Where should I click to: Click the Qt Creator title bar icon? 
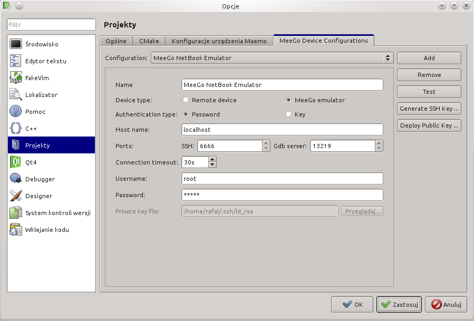[7, 6]
